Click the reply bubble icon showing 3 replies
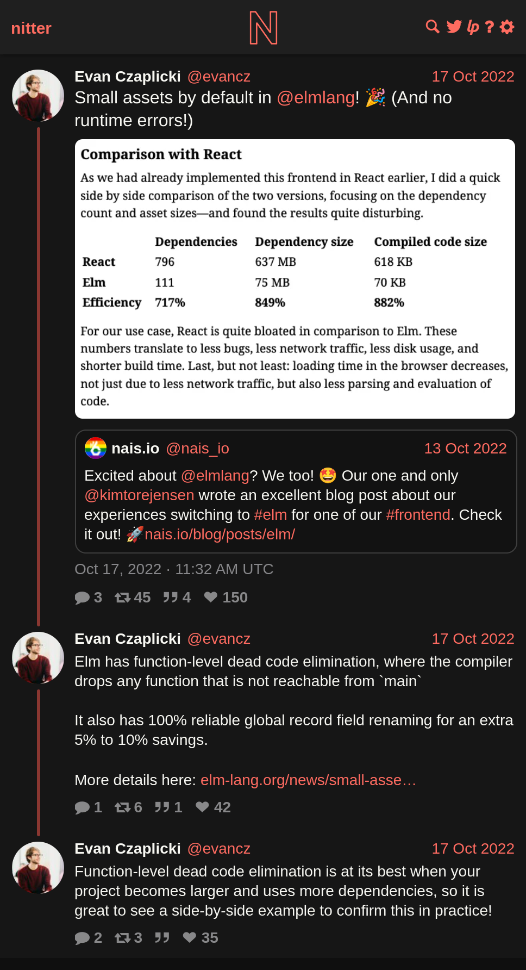 82,598
